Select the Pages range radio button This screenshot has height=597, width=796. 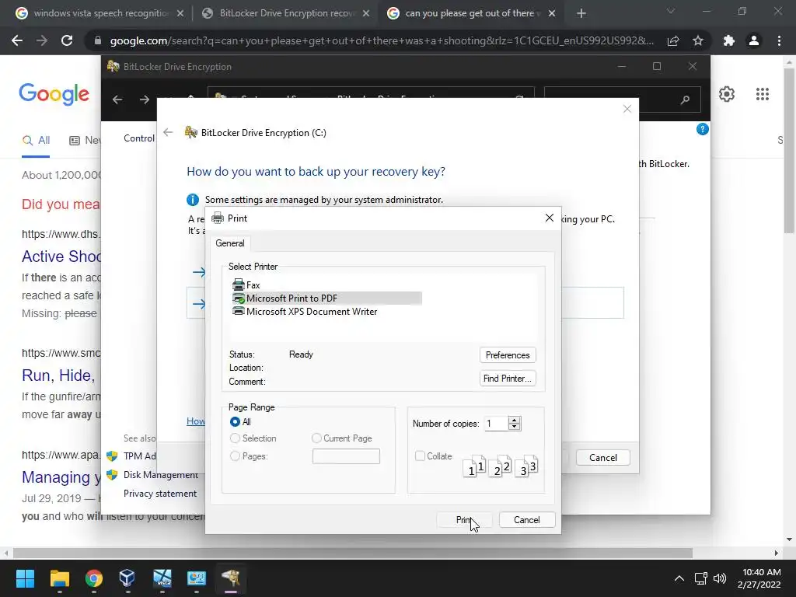point(235,456)
